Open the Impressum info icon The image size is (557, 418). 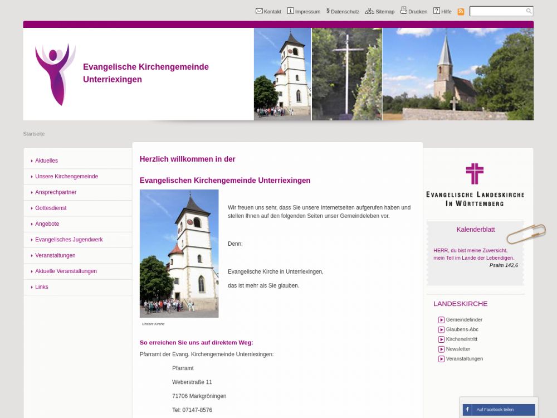[290, 11]
